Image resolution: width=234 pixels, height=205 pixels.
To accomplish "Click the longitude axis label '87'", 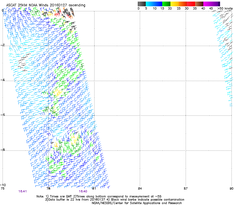I will (186, 189).
